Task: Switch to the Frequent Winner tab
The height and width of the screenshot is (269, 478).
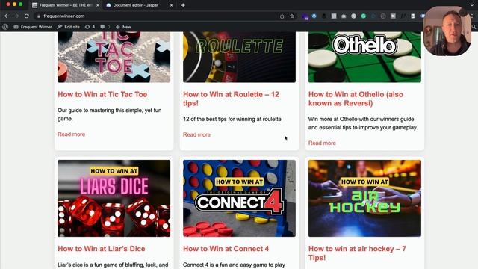Action: (65, 5)
